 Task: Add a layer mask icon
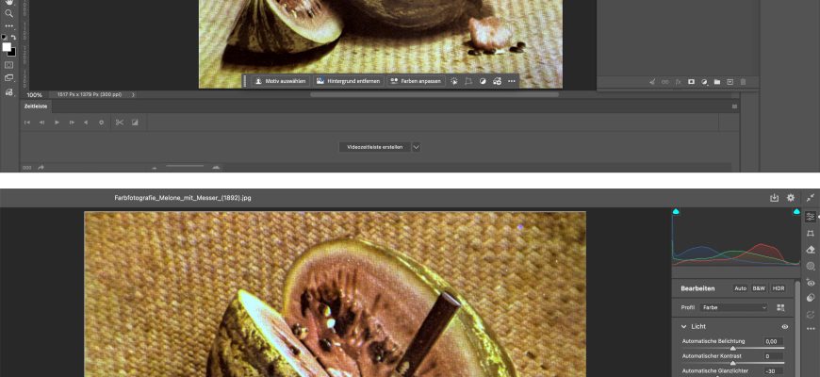(x=692, y=82)
